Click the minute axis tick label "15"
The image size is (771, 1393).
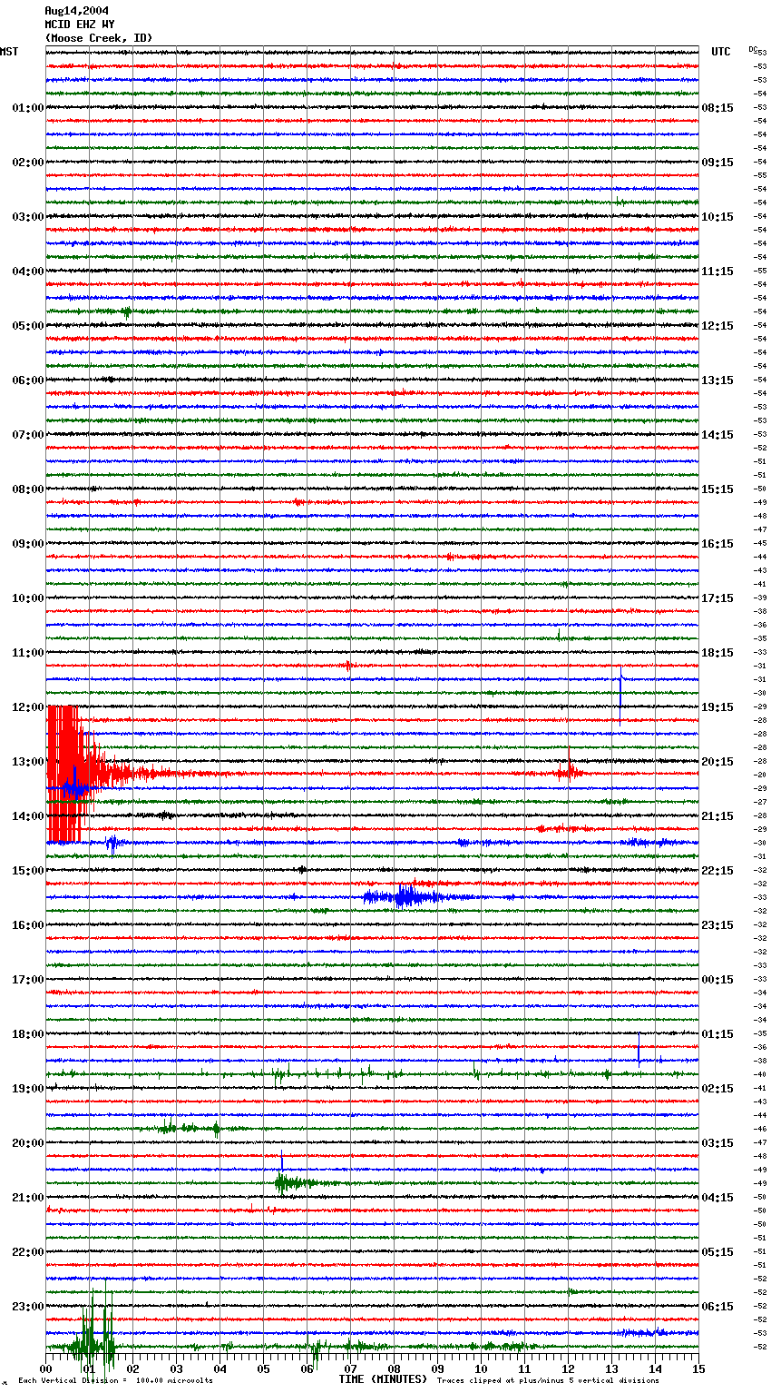pos(698,1368)
